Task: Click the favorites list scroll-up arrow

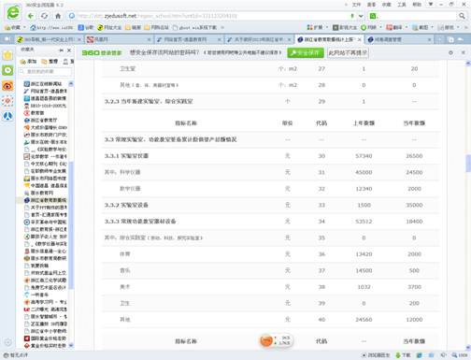Action: 71,84
